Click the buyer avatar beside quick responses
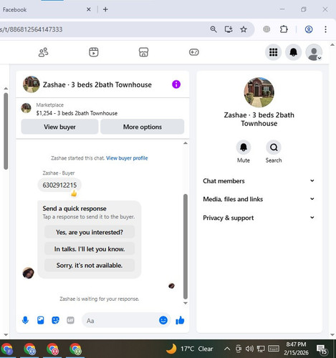The width and height of the screenshot is (336, 358). click(x=28, y=273)
